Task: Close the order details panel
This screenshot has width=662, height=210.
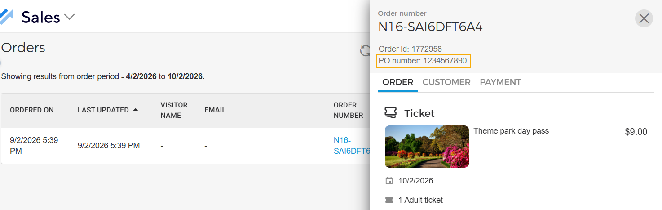Action: [644, 18]
